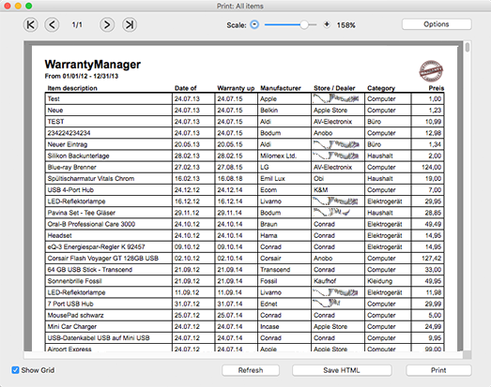This screenshot has width=491, height=387.
Task: Click the 'Kleidung' category cell
Action: [x=388, y=281]
